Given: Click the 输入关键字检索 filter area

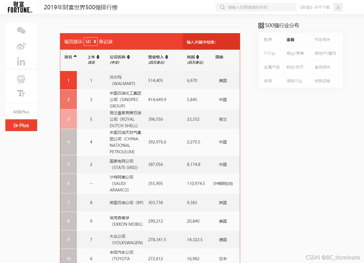Looking at the screenshot, I should tap(211, 42).
